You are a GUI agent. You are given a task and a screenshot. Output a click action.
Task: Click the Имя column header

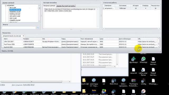pos(51,39)
